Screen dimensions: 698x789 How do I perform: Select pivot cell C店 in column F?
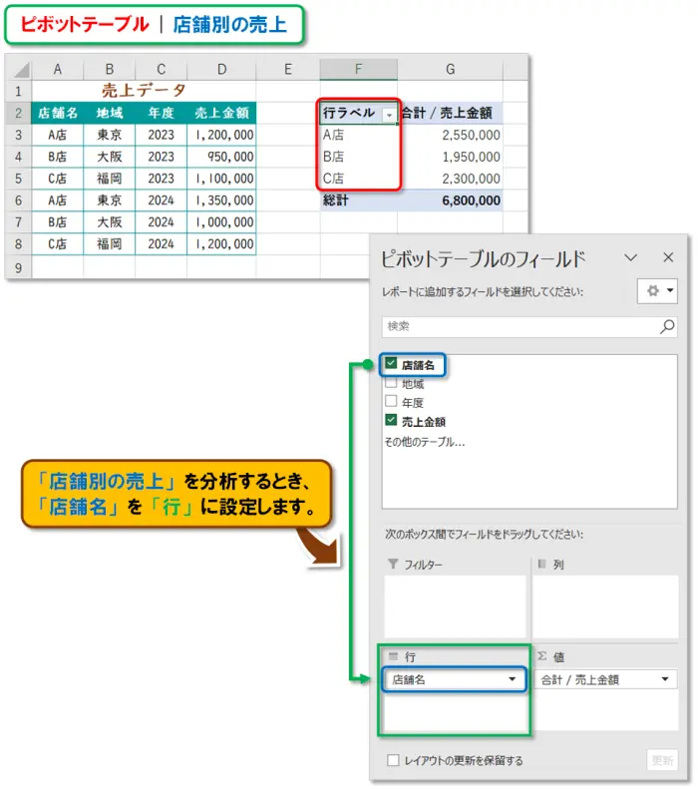coord(359,179)
